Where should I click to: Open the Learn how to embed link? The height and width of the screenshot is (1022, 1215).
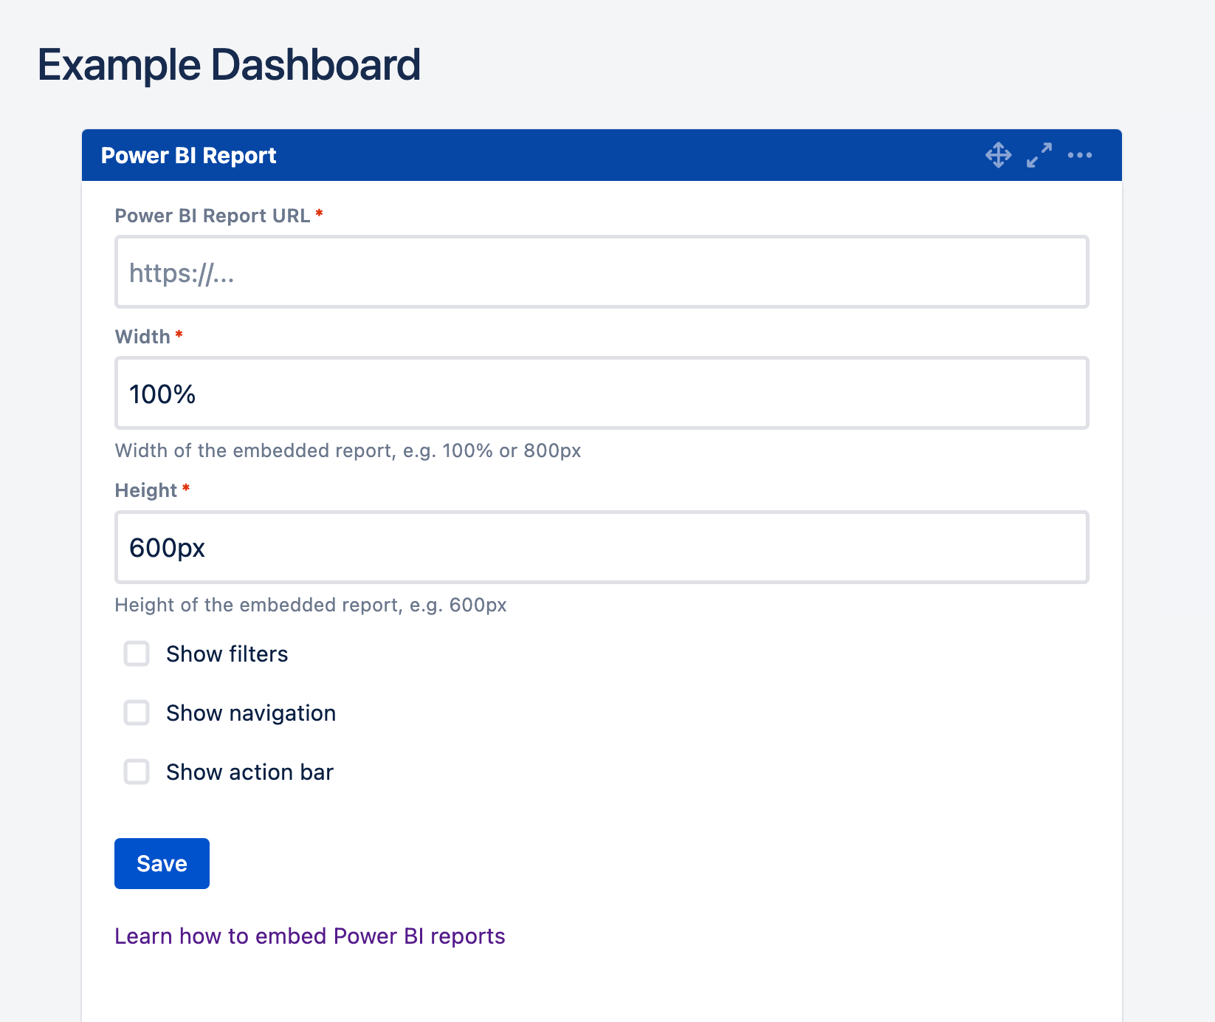tap(309, 936)
